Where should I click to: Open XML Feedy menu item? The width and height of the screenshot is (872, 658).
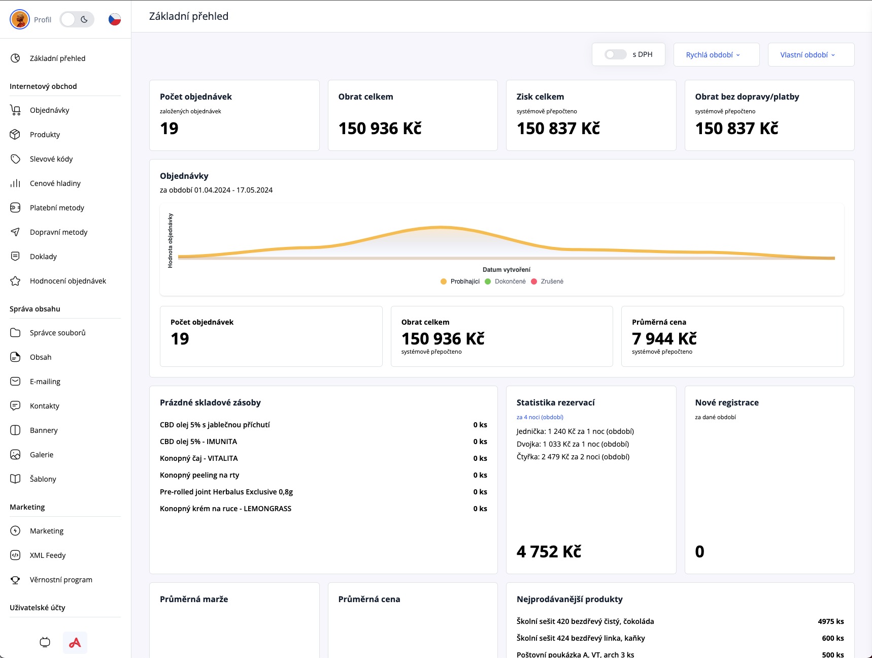tap(48, 555)
